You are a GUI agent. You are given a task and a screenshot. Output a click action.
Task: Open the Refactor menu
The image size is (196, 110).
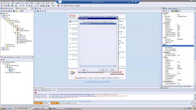point(32,3)
